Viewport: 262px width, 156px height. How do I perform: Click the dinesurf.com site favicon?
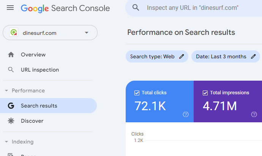[14, 32]
